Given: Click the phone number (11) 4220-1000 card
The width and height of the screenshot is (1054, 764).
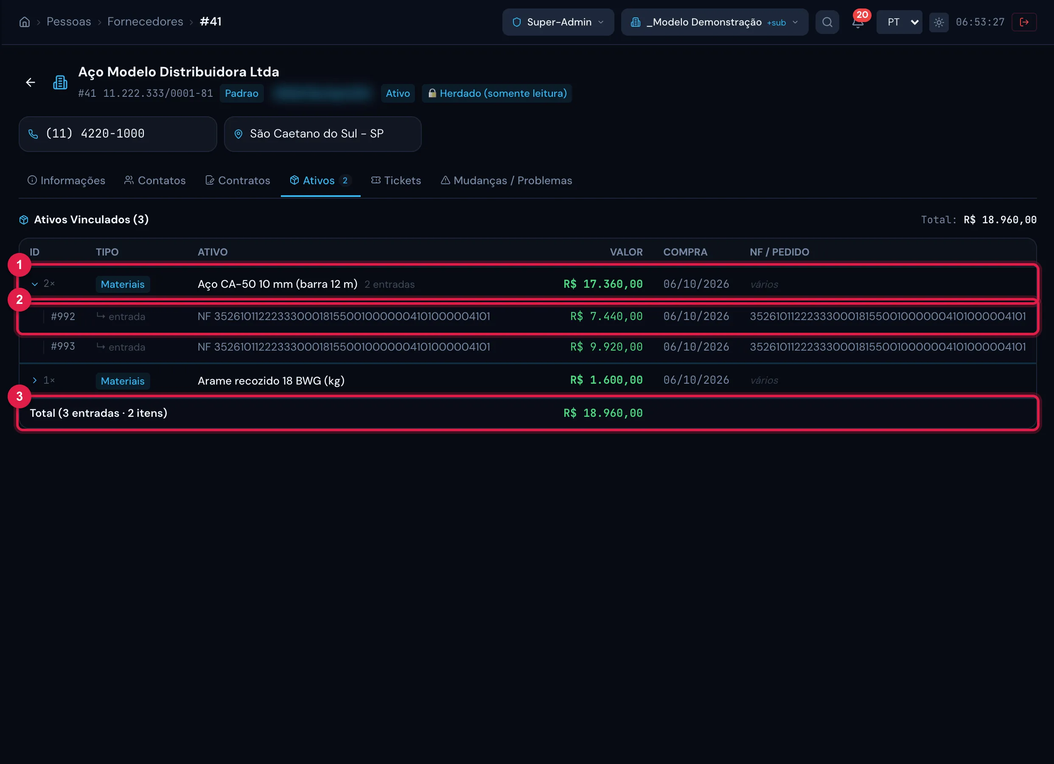Looking at the screenshot, I should [x=118, y=134].
